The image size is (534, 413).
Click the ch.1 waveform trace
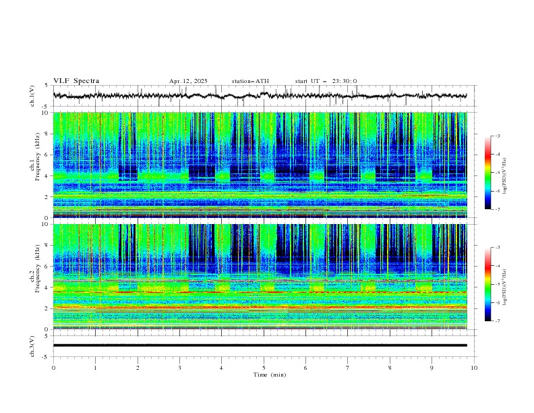(260, 96)
